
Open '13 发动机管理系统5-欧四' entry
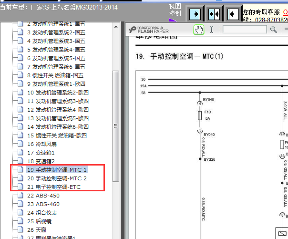pos(58,118)
